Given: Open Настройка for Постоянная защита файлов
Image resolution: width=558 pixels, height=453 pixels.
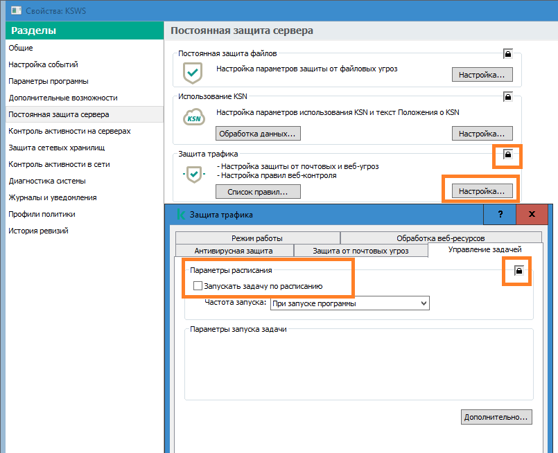Looking at the screenshot, I should [482, 75].
